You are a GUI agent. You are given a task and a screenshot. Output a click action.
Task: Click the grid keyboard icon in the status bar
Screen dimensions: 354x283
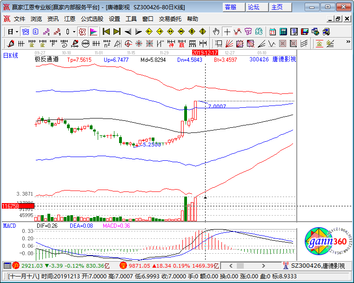[x=7, y=266]
